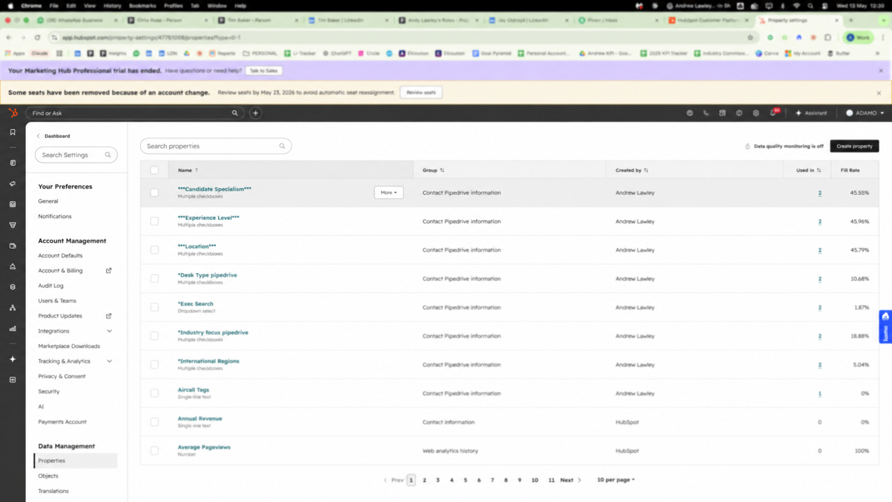Open Product Updates external link icon
Image resolution: width=892 pixels, height=502 pixels.
[109, 316]
